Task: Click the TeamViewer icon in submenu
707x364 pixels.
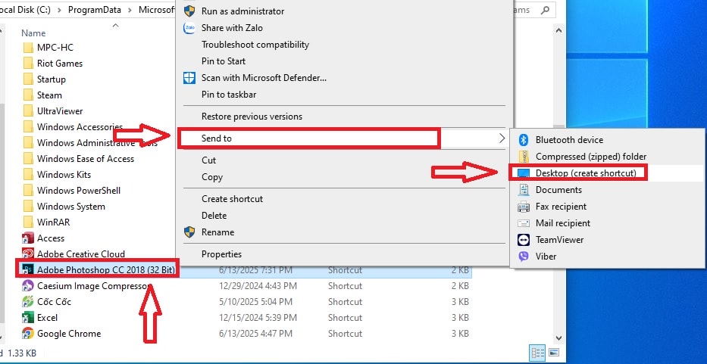Action: pos(524,240)
